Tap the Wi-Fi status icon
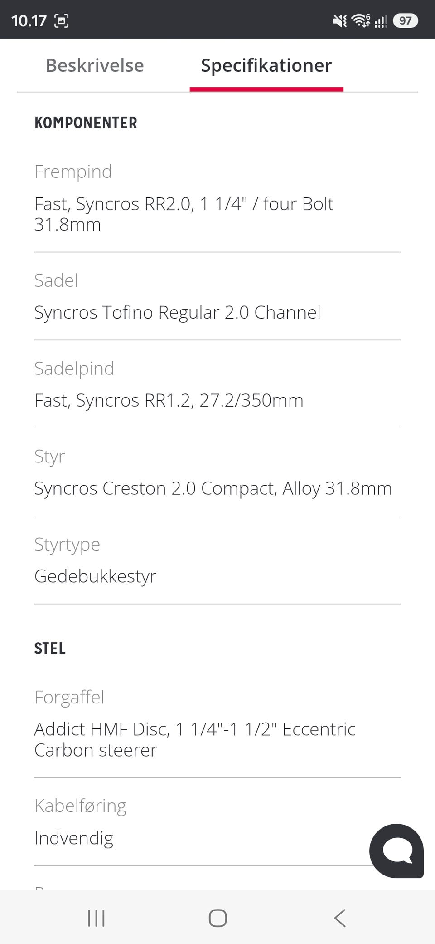Screen dimensions: 435x944 (361, 21)
